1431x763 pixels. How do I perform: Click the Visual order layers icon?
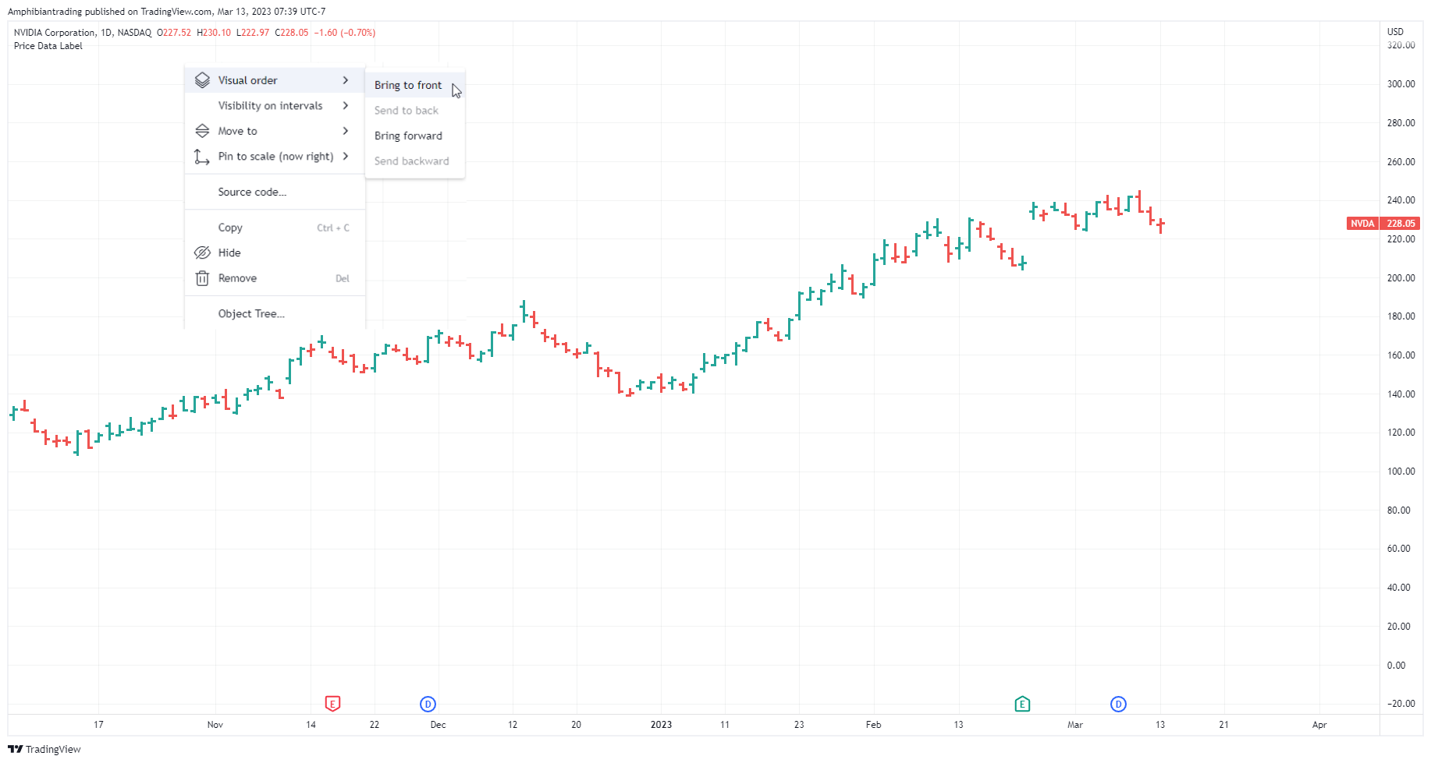tap(202, 80)
